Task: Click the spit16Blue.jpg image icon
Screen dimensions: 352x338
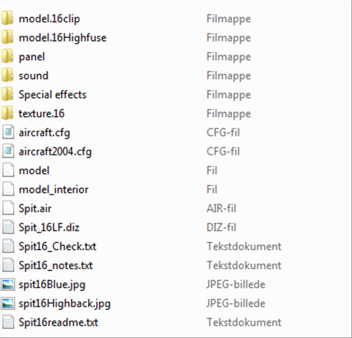Action: pyautogui.click(x=8, y=284)
